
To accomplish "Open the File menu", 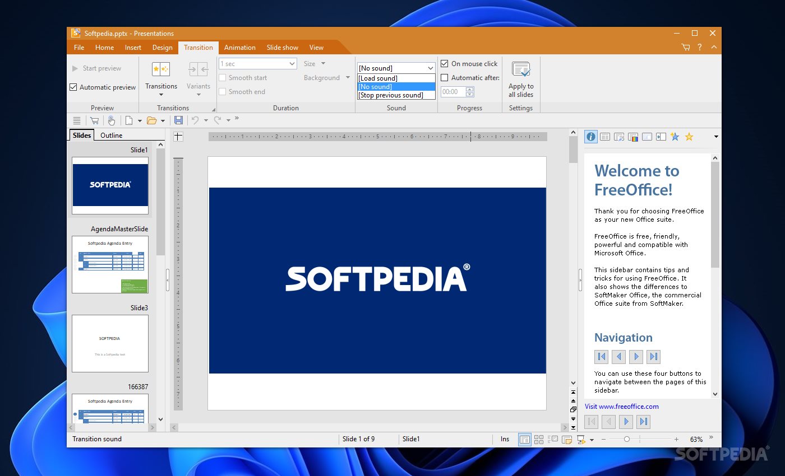I will tap(79, 48).
